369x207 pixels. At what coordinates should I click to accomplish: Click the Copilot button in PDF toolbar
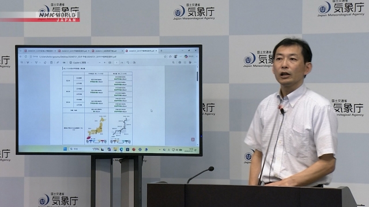78,63
